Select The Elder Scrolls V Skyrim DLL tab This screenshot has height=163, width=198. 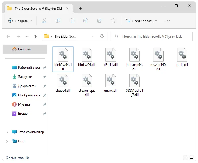[x=38, y=9]
